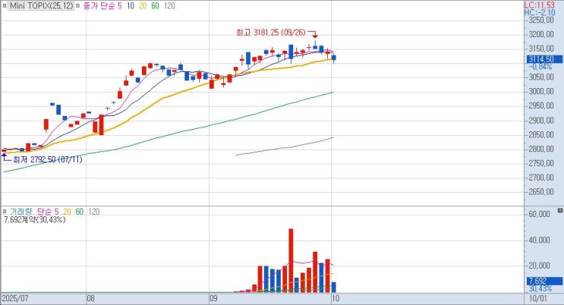
Task: Click the 최저 2792.50 (07/11) low annotation
Action: click(48, 159)
